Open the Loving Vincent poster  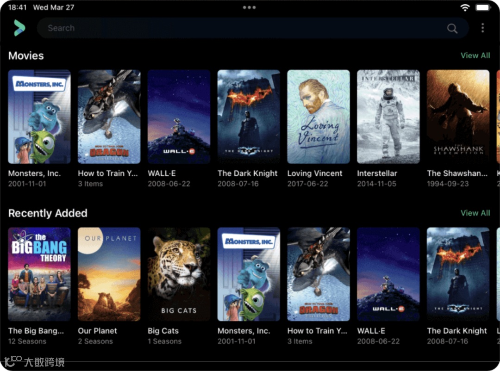[319, 117]
